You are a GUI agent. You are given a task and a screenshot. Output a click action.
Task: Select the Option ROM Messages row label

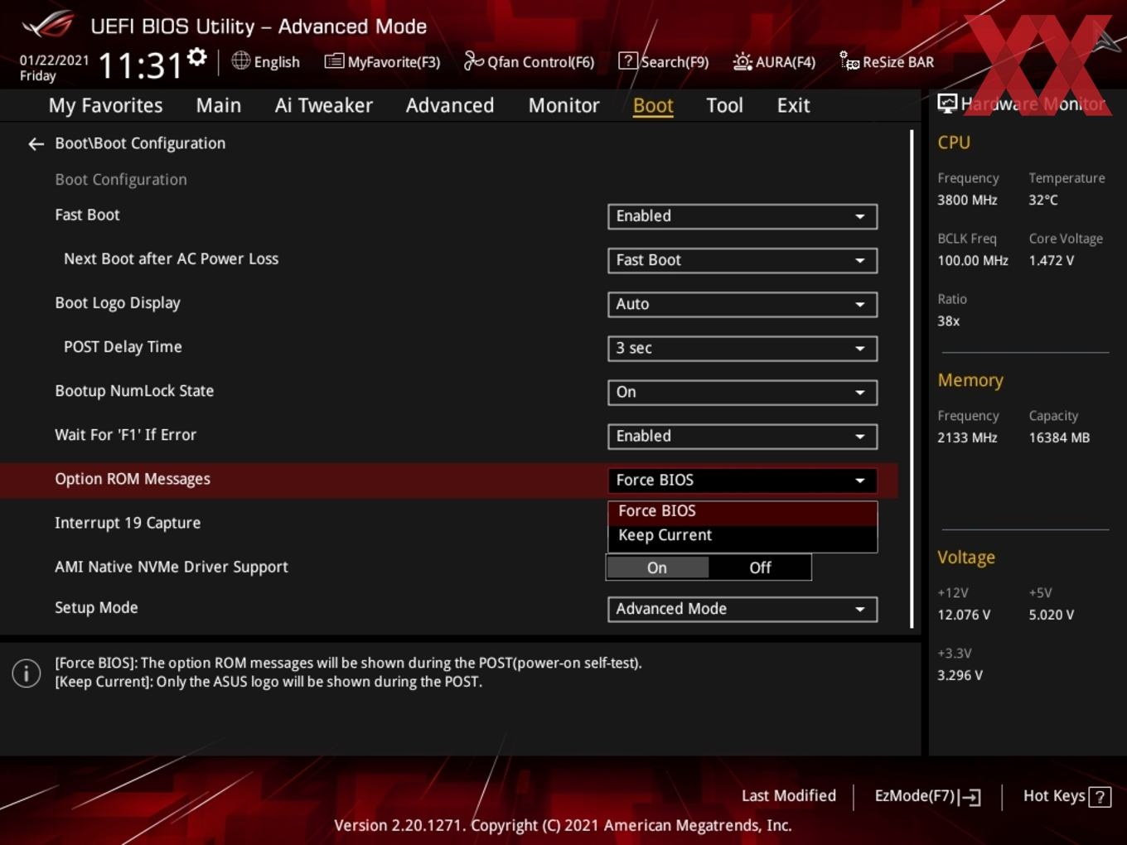point(133,479)
